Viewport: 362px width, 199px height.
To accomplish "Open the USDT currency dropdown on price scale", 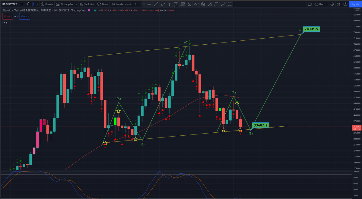I will coord(357,11).
